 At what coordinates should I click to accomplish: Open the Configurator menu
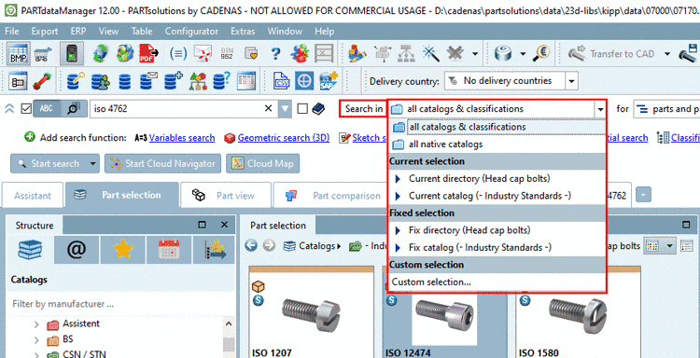(x=191, y=31)
